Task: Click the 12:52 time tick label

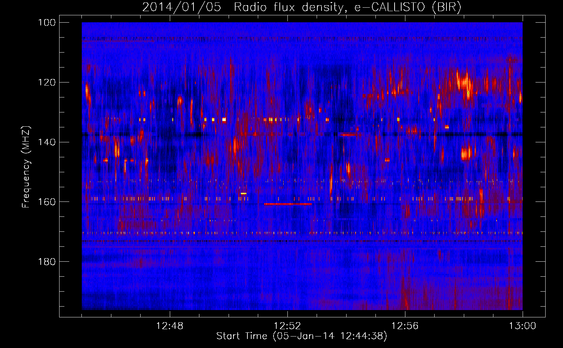Action: [287, 326]
